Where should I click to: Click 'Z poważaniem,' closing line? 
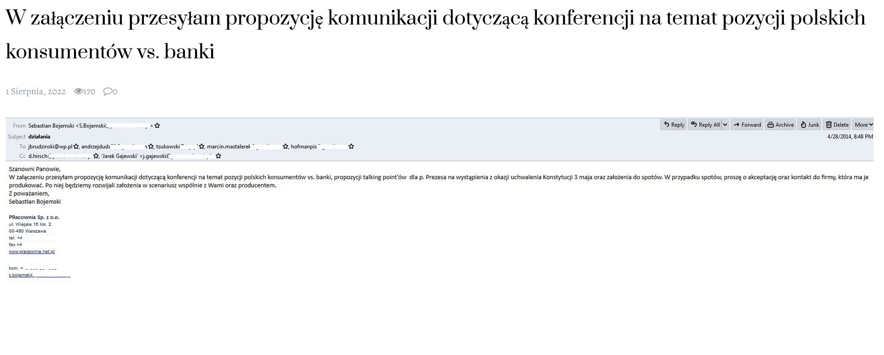[x=29, y=194]
